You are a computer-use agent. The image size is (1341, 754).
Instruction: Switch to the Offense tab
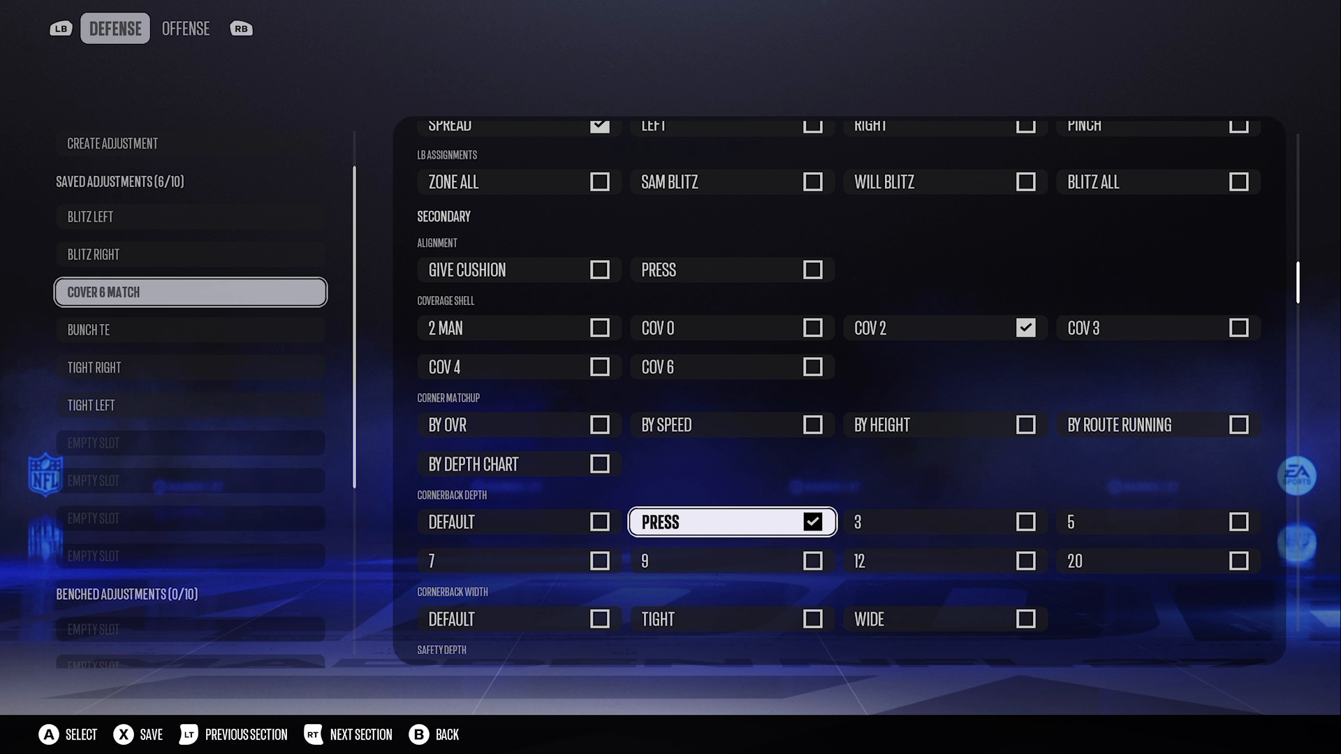pyautogui.click(x=186, y=29)
